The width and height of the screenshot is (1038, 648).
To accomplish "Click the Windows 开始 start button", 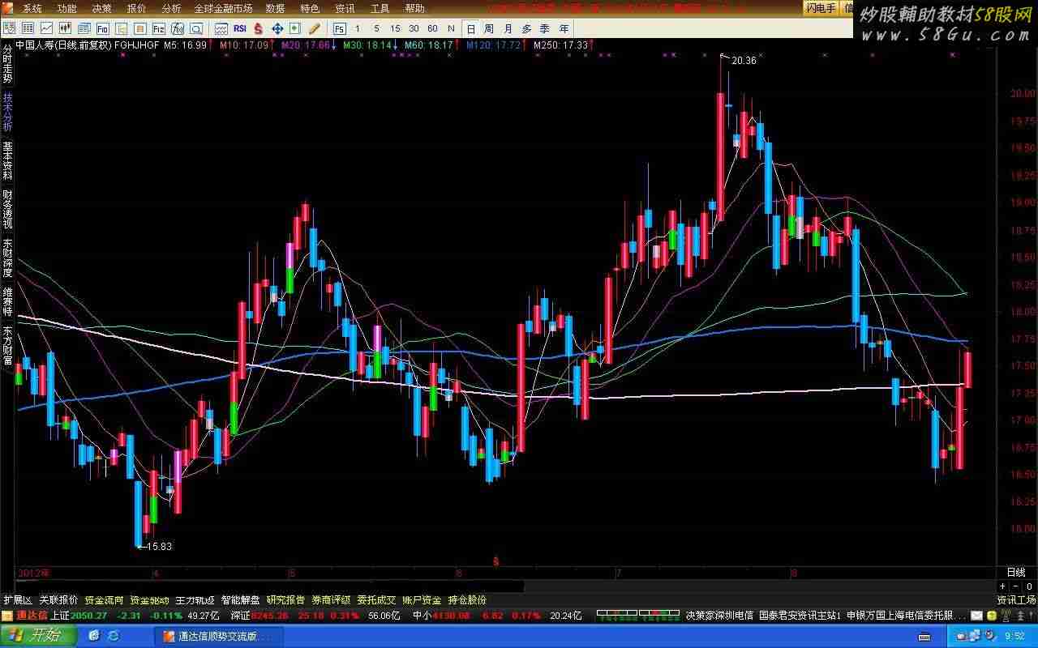I will coord(38,636).
